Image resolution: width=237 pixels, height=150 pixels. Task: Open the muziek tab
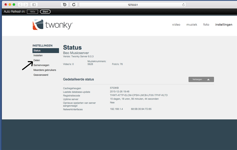(x=192, y=25)
